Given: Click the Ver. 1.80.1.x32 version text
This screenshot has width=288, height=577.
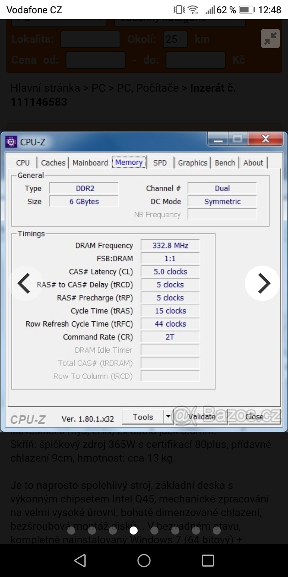Looking at the screenshot, I should click(x=88, y=419).
